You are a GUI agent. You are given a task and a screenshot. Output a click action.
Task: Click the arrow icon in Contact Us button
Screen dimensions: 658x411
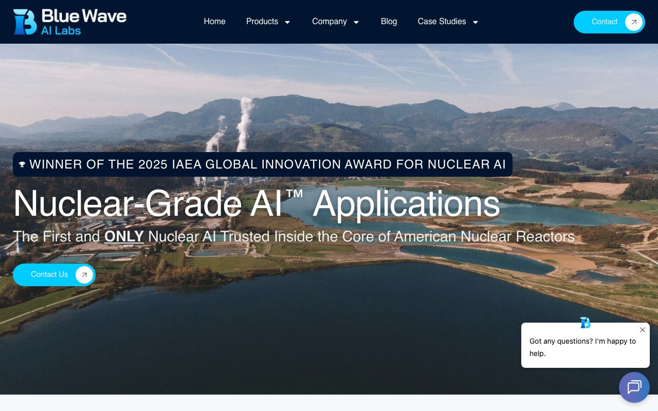pos(84,275)
